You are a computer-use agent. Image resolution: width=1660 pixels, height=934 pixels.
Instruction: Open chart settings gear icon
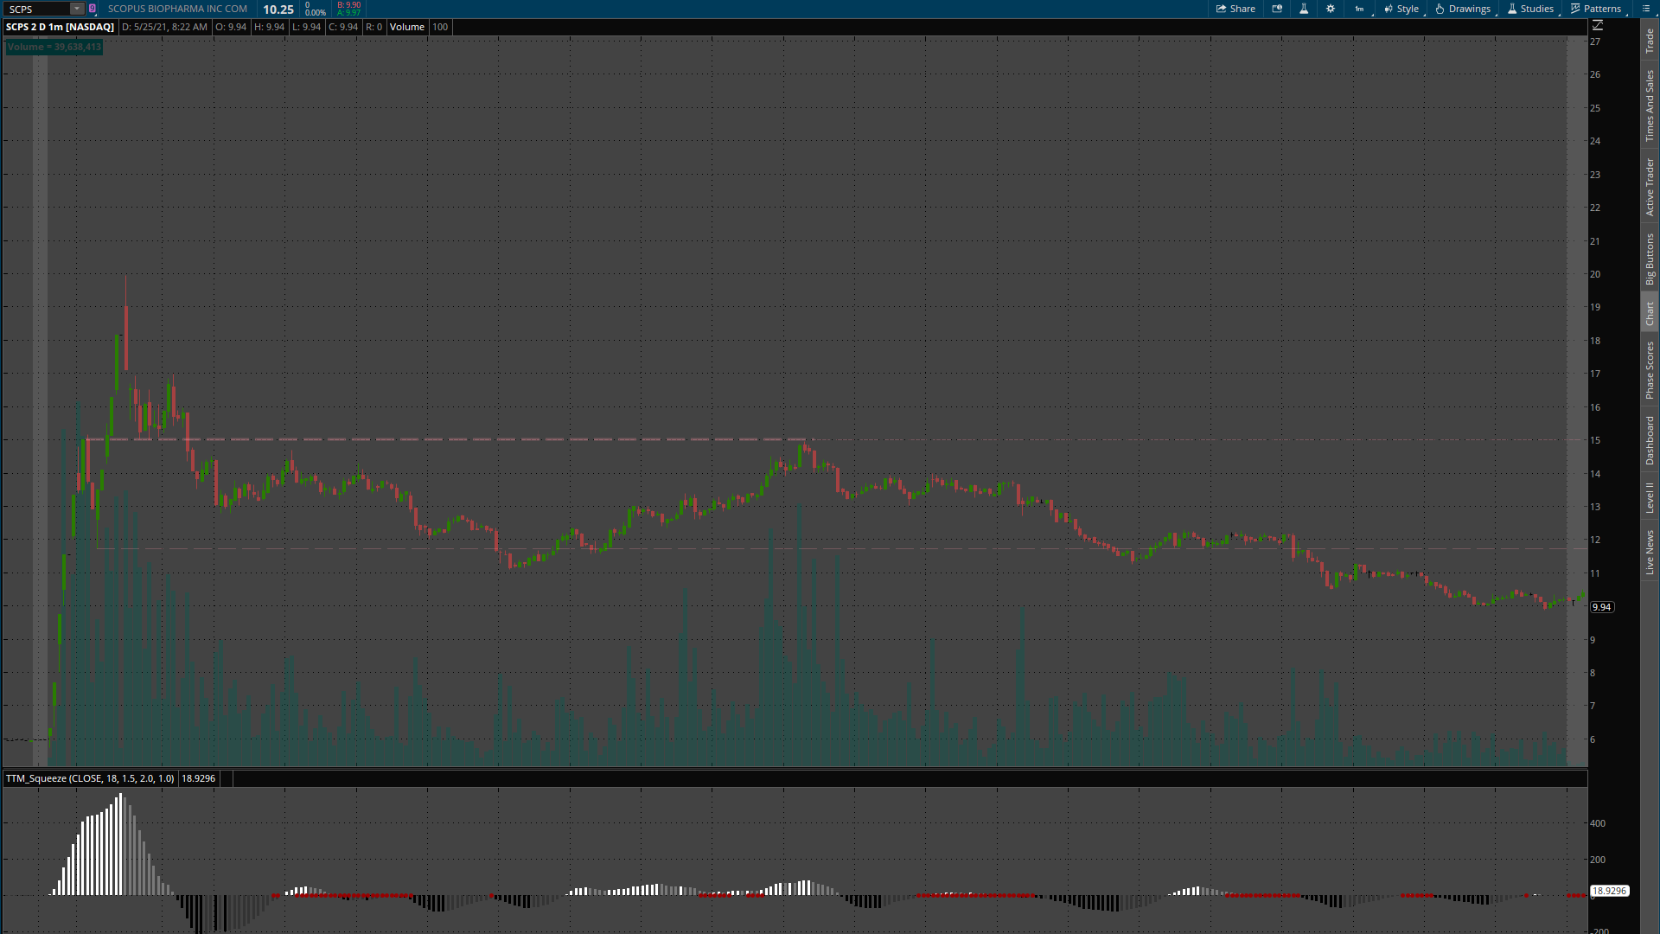[1331, 9]
